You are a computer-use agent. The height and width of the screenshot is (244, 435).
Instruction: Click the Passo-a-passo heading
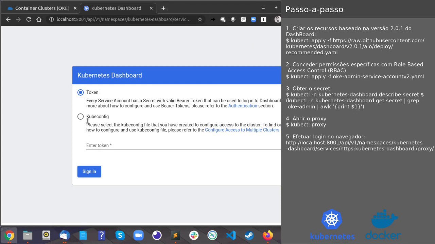[x=314, y=9]
